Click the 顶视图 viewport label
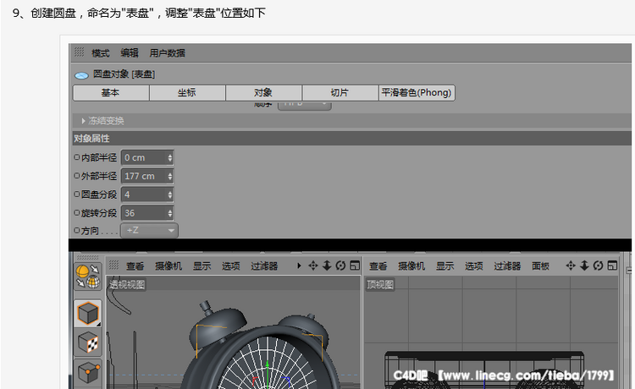635x389 pixels. click(380, 285)
